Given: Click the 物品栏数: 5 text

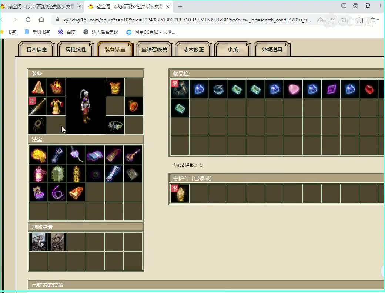Looking at the screenshot, I should click(188, 165).
